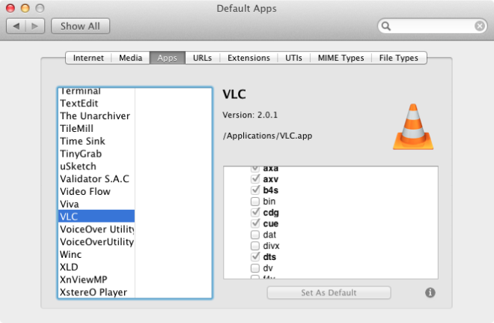Image resolution: width=494 pixels, height=323 pixels.
Task: Switch to the Internet tab
Action: click(x=88, y=58)
